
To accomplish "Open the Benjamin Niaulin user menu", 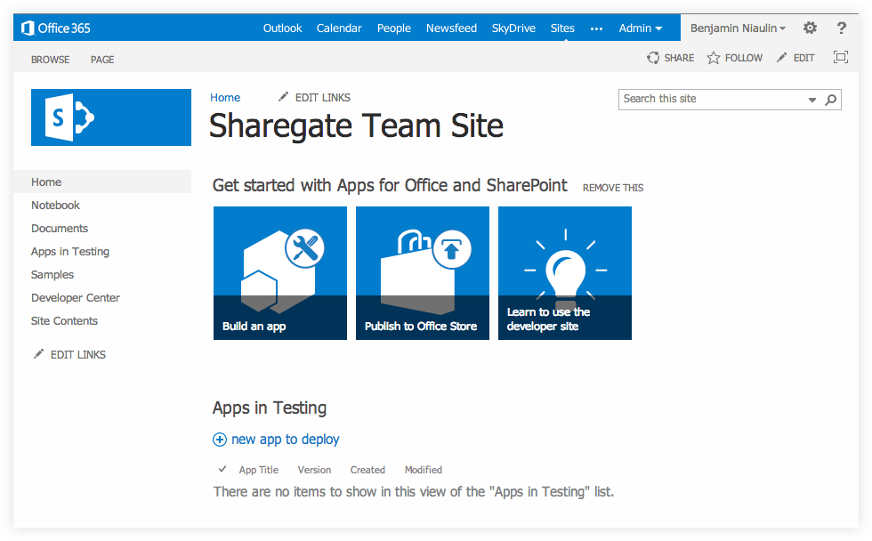I will (x=738, y=28).
